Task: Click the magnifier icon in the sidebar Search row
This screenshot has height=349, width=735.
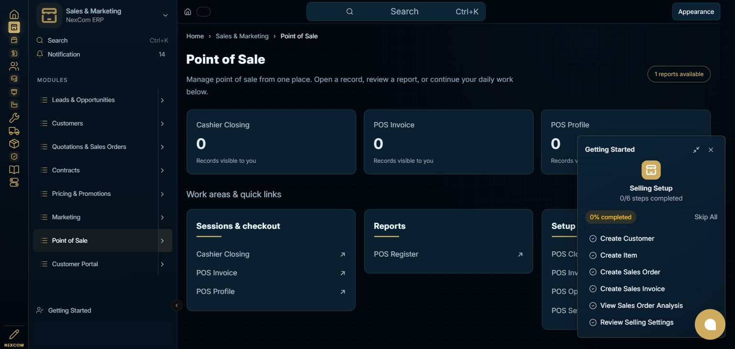Action: click(40, 41)
